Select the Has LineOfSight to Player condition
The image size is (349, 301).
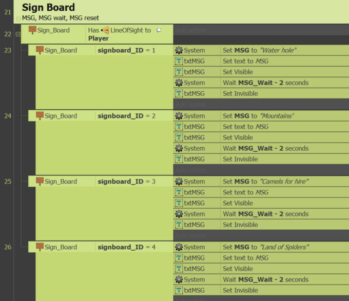(x=129, y=34)
